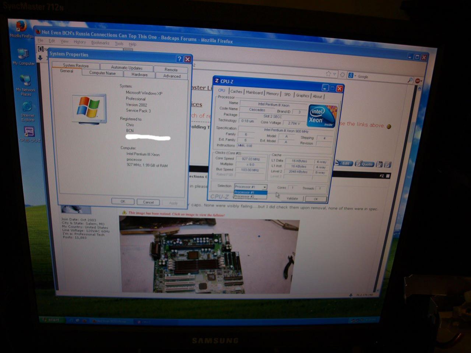Open the CPUID CPU-Z desktop shortcut
Viewport: 471px width, 353px height.
click(x=29, y=134)
